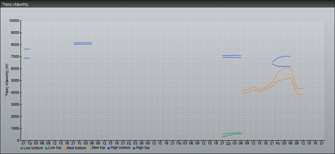
Task: Toggle the 'Low top' legend label
Action: 55,148
